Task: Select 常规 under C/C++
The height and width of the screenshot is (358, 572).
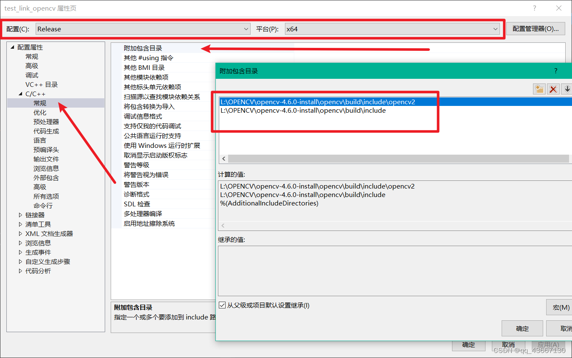Action: point(40,103)
